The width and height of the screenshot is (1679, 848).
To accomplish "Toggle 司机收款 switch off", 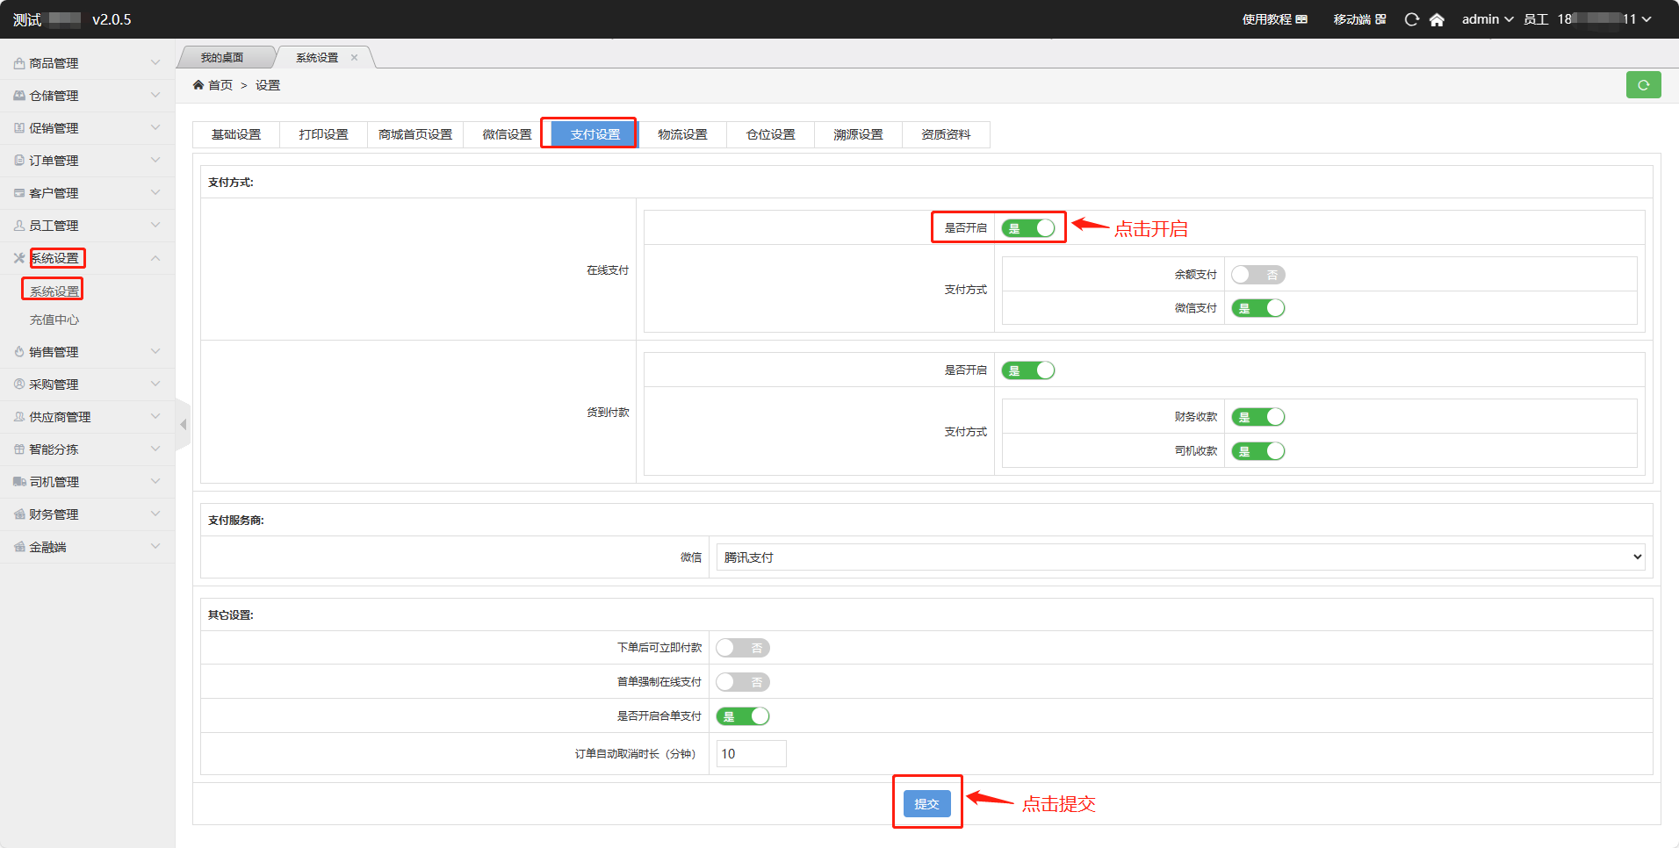I will pyautogui.click(x=1257, y=451).
